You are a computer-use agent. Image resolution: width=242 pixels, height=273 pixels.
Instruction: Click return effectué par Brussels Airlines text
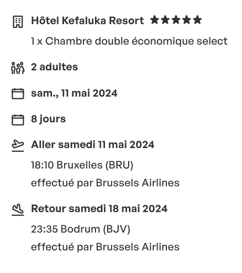pos(105,247)
